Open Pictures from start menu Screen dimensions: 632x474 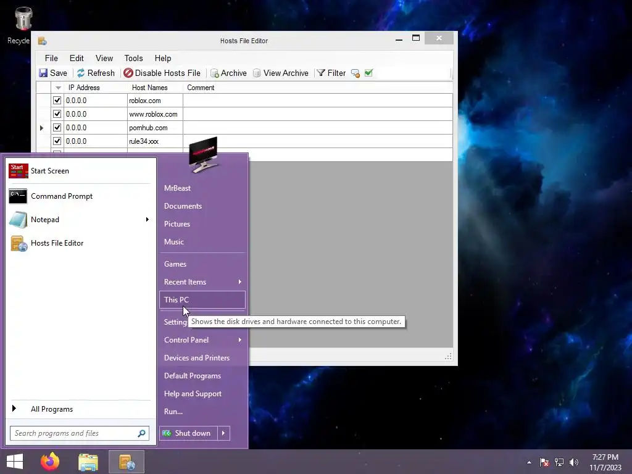tap(202, 223)
